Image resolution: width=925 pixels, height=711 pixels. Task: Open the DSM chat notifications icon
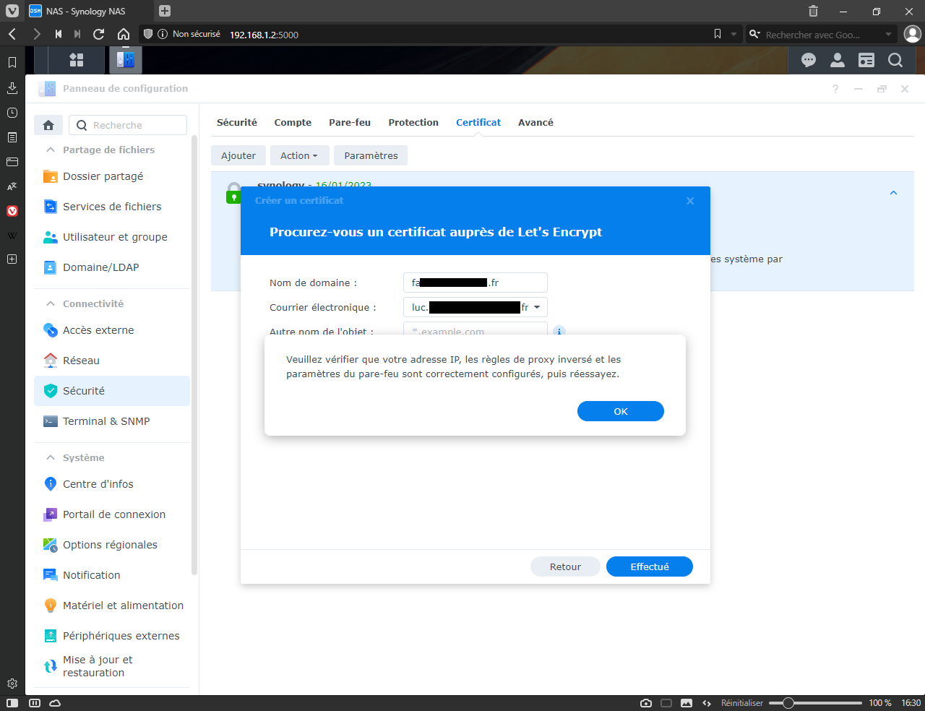pos(809,60)
